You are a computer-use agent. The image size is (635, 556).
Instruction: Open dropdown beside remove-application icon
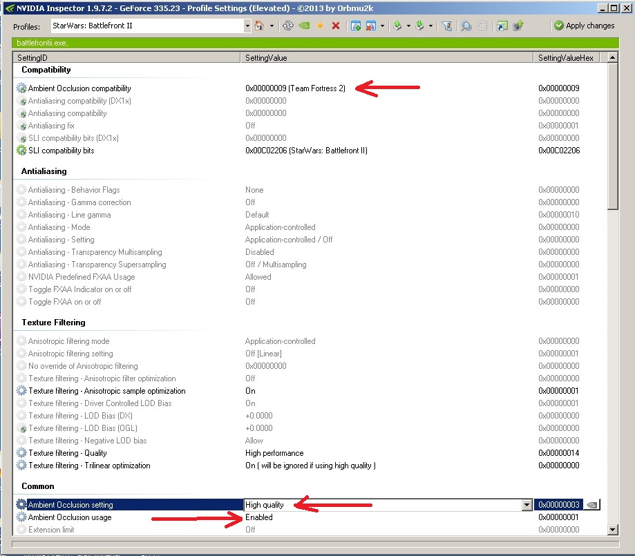(x=382, y=26)
